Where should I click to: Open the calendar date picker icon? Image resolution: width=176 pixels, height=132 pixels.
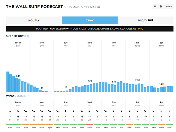pos(99,7)
